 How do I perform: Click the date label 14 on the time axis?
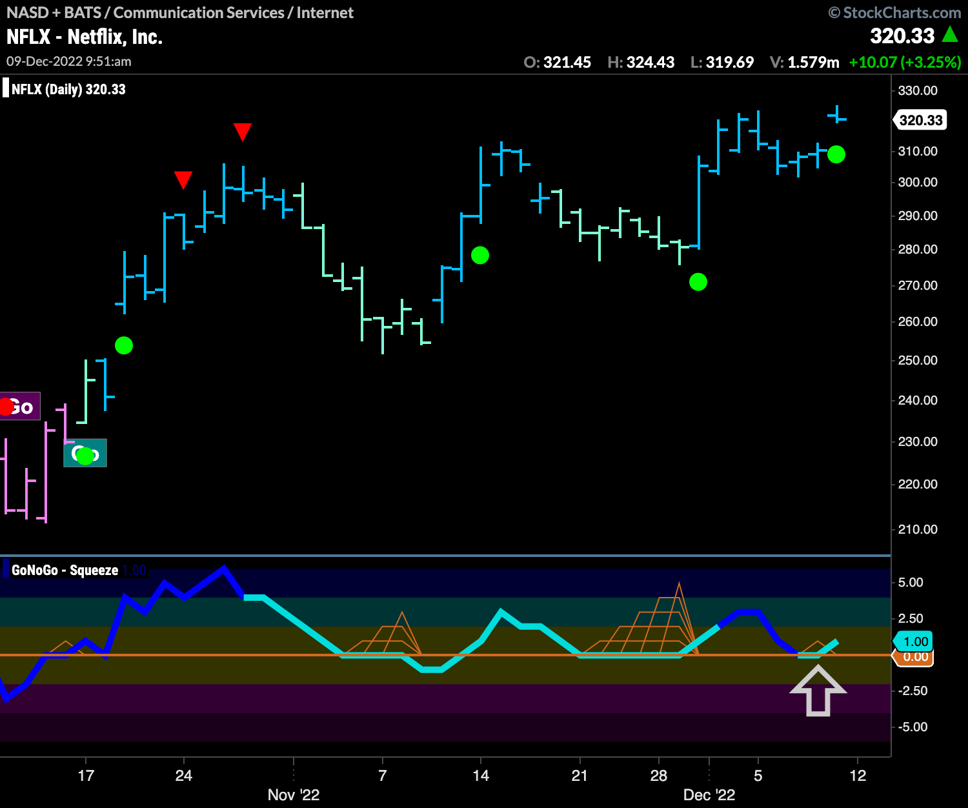[481, 775]
